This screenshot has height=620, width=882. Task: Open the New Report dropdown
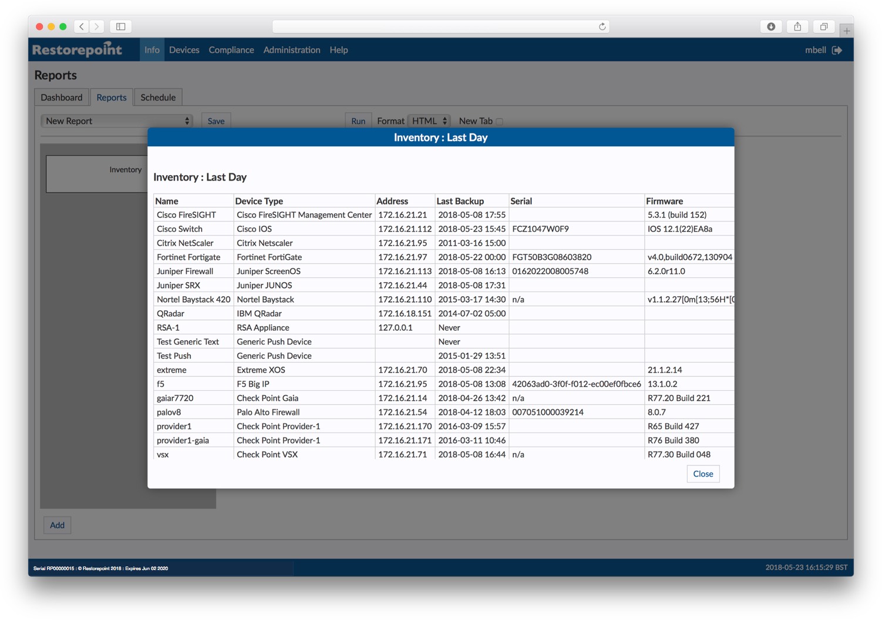point(116,121)
